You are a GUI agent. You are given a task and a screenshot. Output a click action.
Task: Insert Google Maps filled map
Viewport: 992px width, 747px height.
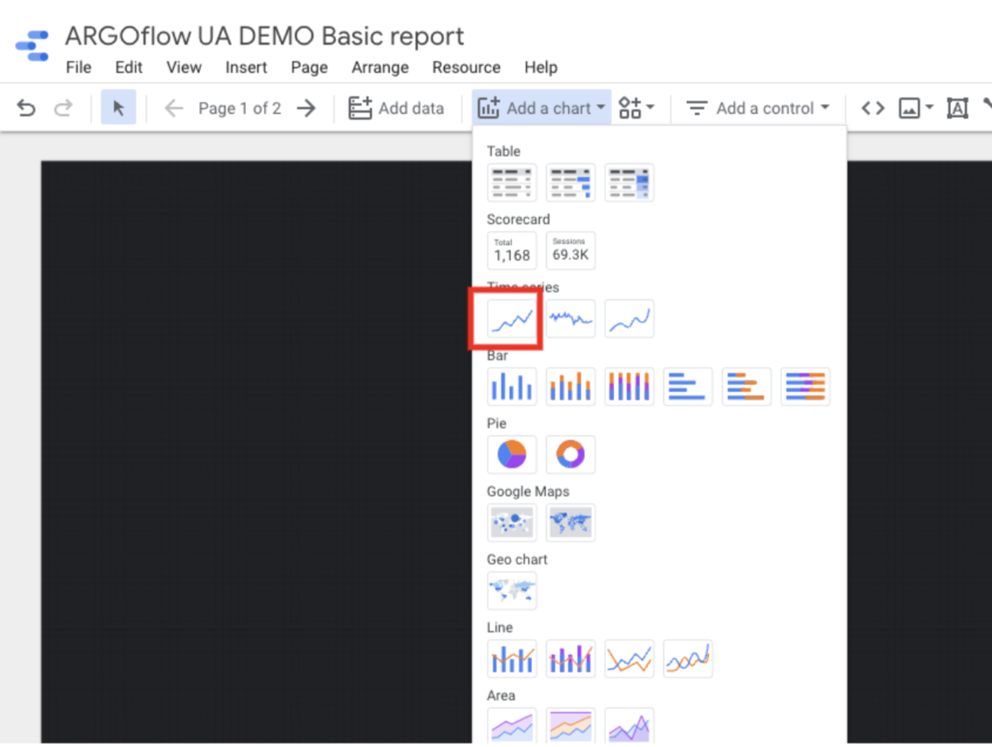pos(571,522)
